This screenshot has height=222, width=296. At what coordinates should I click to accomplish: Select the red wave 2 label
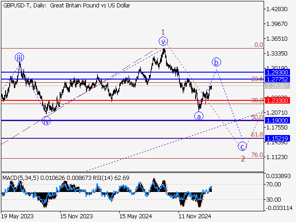click(242, 159)
